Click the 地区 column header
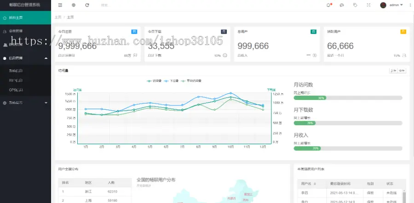 coord(88,183)
